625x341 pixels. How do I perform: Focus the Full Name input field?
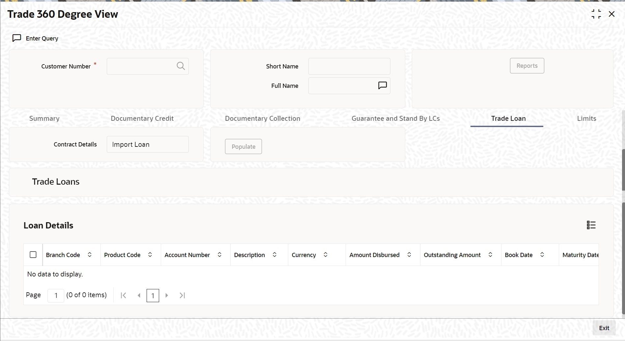point(349,86)
